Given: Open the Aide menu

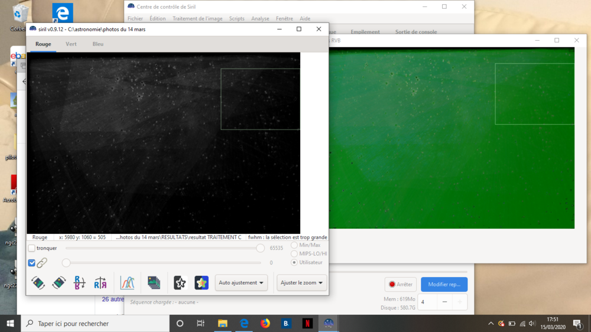Looking at the screenshot, I should point(305,18).
